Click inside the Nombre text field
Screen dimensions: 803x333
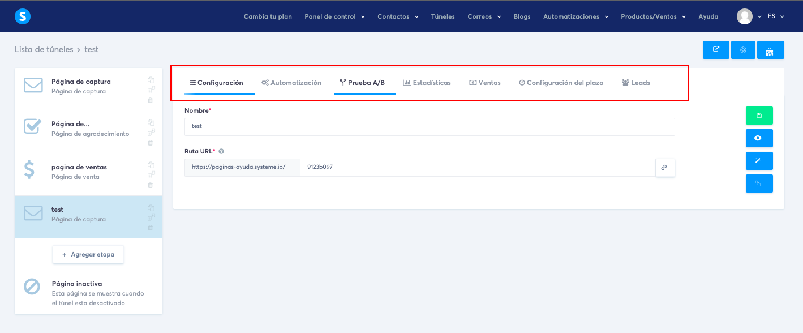(429, 126)
